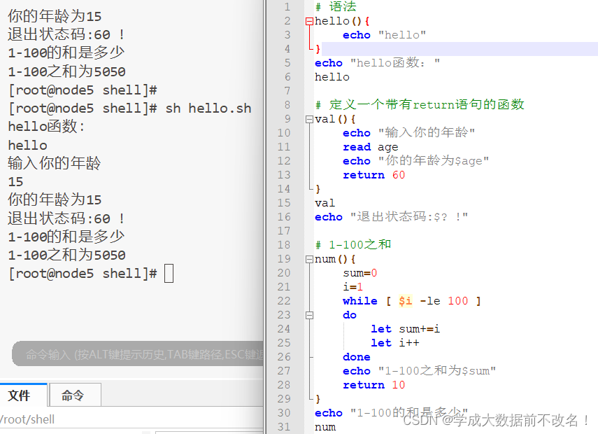This screenshot has width=598, height=434.
Task: Click the terminal line 'hello函数:'
Action: pyautogui.click(x=46, y=126)
